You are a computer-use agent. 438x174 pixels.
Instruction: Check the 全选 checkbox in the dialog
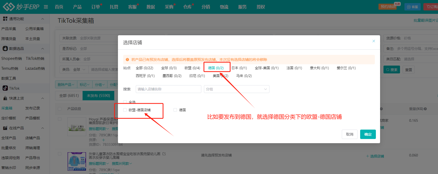coord(125,102)
